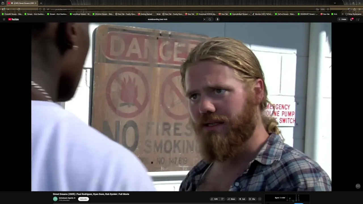Open the Echoboom Sports channel avatar
The image size is (363, 204).
coord(55,199)
